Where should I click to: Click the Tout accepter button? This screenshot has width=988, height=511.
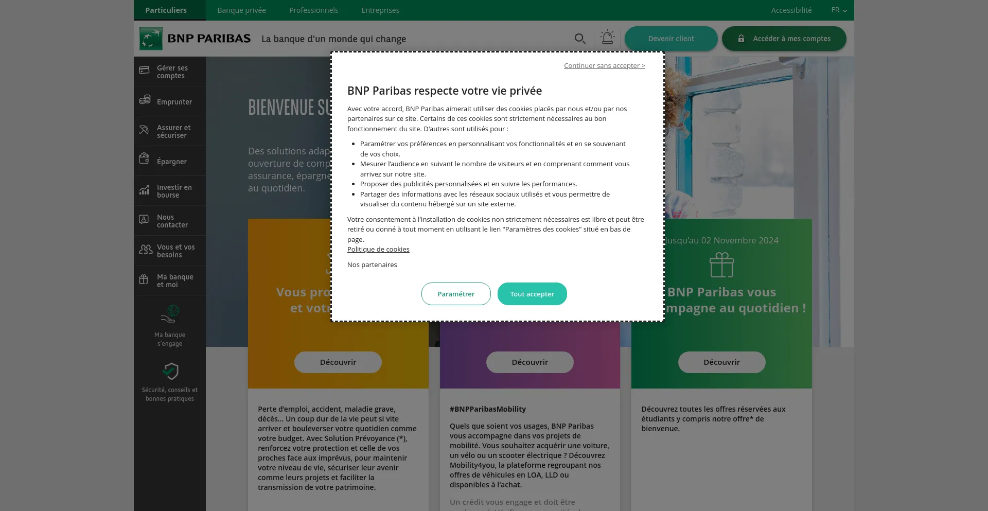coord(532,294)
